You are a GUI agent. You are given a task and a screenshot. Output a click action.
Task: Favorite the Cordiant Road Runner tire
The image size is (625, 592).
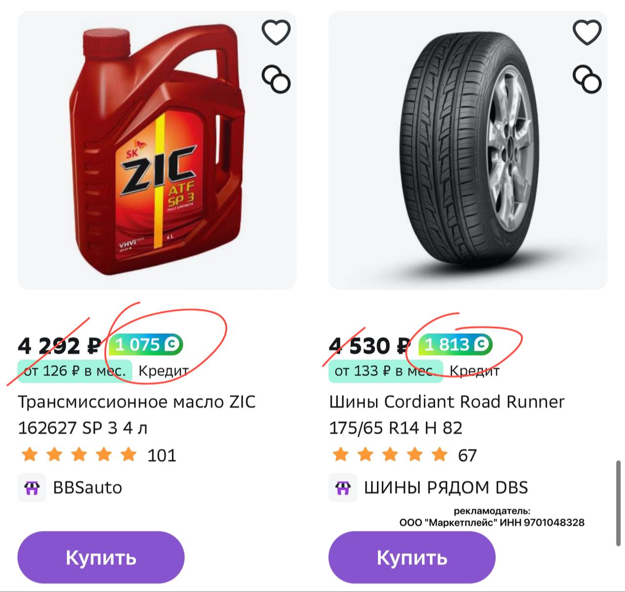pyautogui.click(x=586, y=32)
